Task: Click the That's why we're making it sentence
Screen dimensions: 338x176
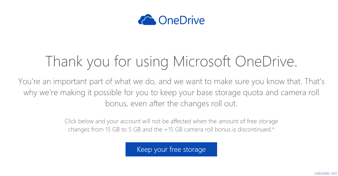Action: coord(171,93)
